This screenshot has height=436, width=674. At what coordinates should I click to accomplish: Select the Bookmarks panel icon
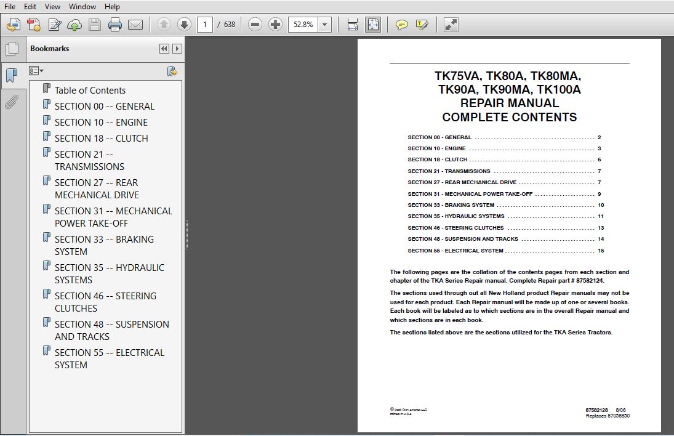(x=12, y=75)
